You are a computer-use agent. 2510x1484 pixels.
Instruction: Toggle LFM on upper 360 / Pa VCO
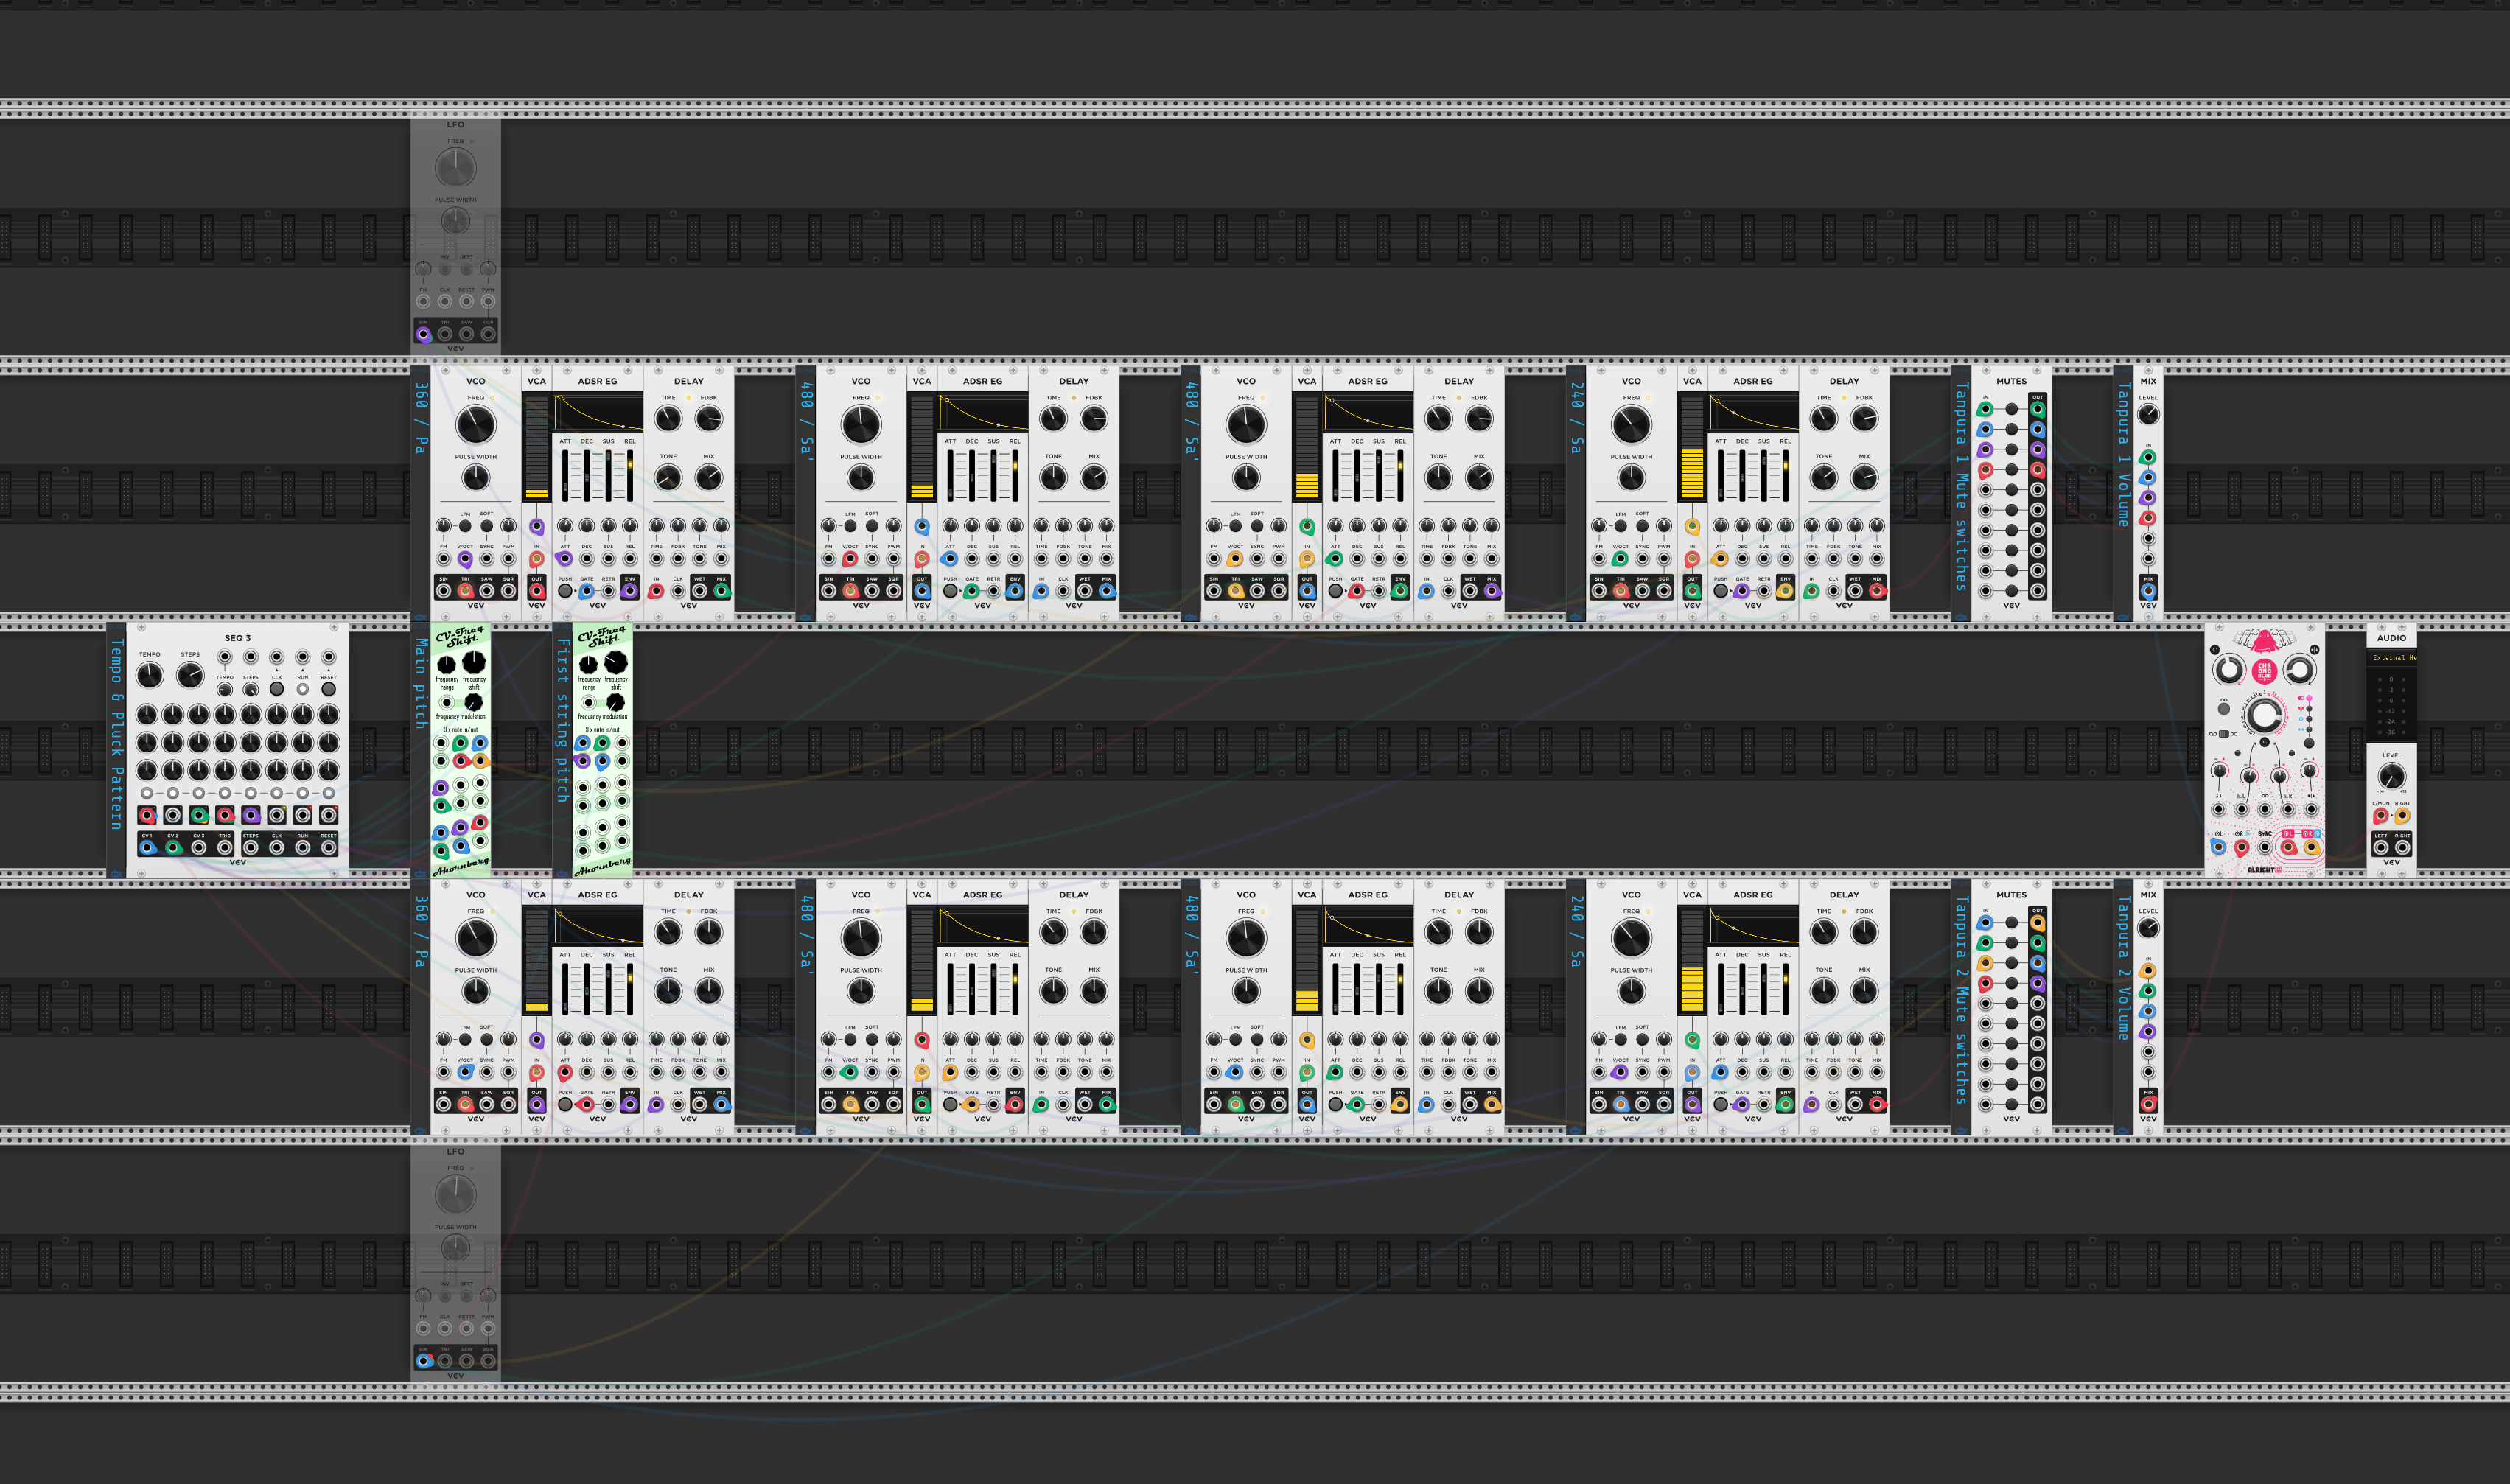pos(465,526)
